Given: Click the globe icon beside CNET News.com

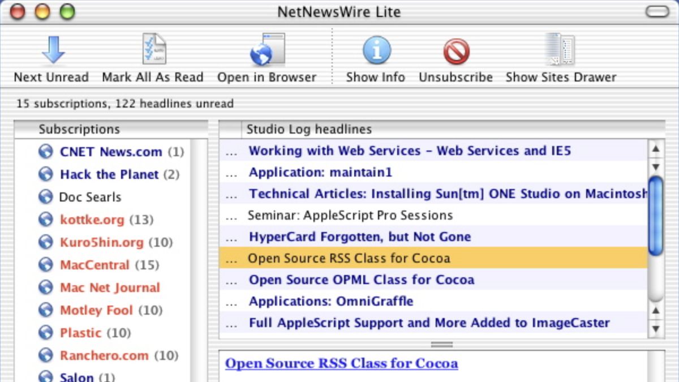Looking at the screenshot, I should [46, 152].
